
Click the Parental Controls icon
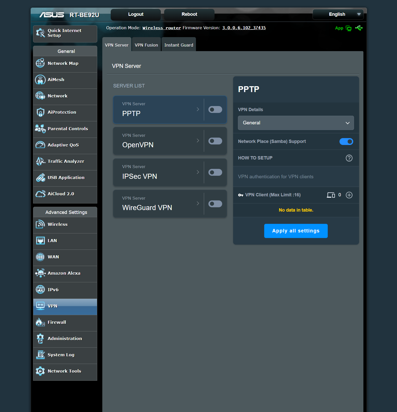tap(40, 129)
